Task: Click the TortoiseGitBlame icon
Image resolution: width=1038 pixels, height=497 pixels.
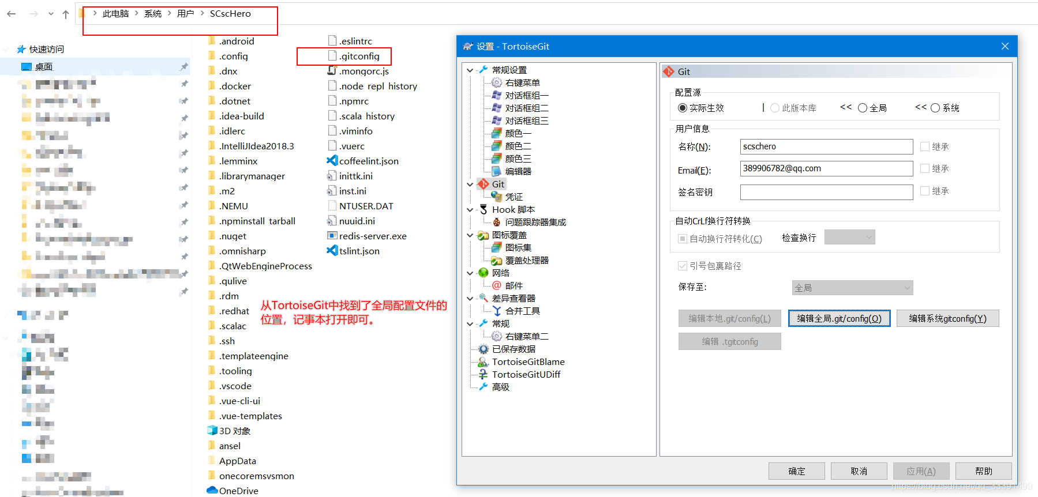Action: point(484,362)
